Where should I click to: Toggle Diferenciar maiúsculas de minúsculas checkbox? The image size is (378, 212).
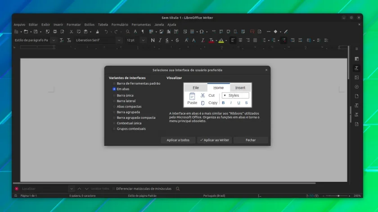142,189
